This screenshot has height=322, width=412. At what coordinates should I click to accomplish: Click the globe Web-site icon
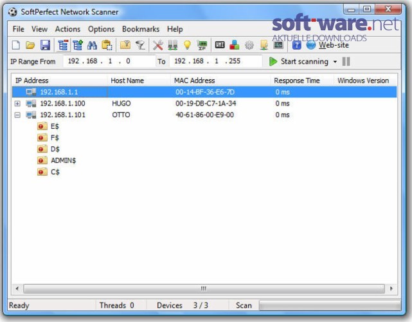(311, 45)
